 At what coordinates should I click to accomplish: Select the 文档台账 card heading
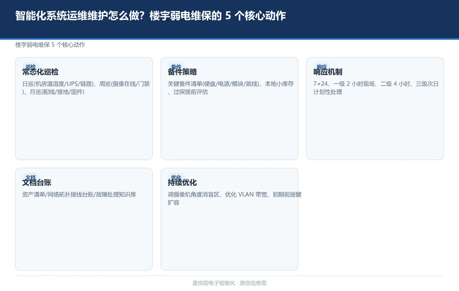point(37,183)
